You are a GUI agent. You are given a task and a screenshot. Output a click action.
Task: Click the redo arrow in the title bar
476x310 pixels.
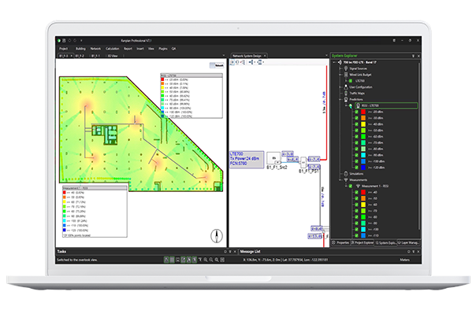tap(75, 40)
